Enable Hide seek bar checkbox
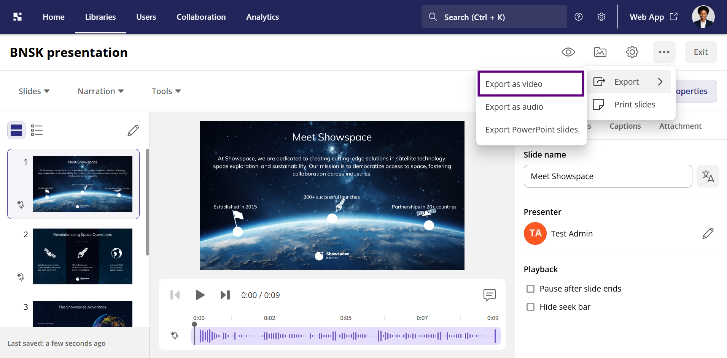This screenshot has width=727, height=358. (530, 307)
